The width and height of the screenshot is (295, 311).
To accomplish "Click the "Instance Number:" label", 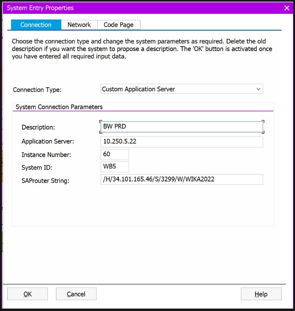I will (x=46, y=155).
